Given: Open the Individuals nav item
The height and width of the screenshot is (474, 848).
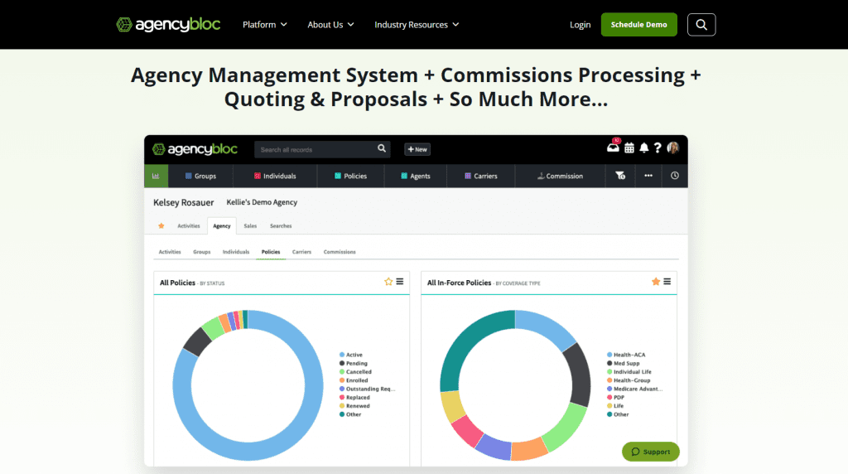Looking at the screenshot, I should point(275,176).
